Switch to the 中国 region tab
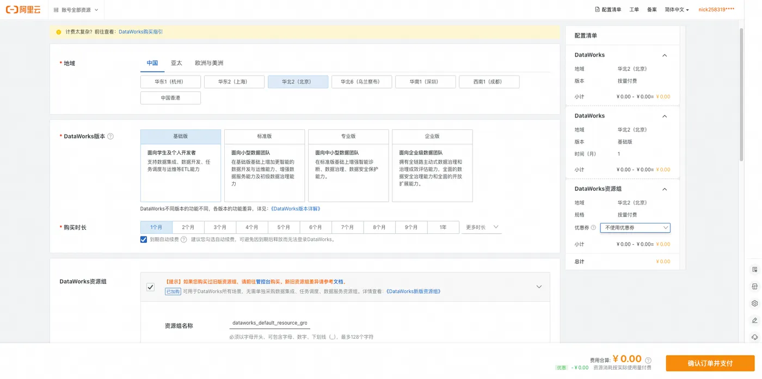 [x=152, y=63]
